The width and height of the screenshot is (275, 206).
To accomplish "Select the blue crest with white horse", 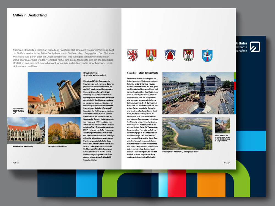I will (207, 55).
